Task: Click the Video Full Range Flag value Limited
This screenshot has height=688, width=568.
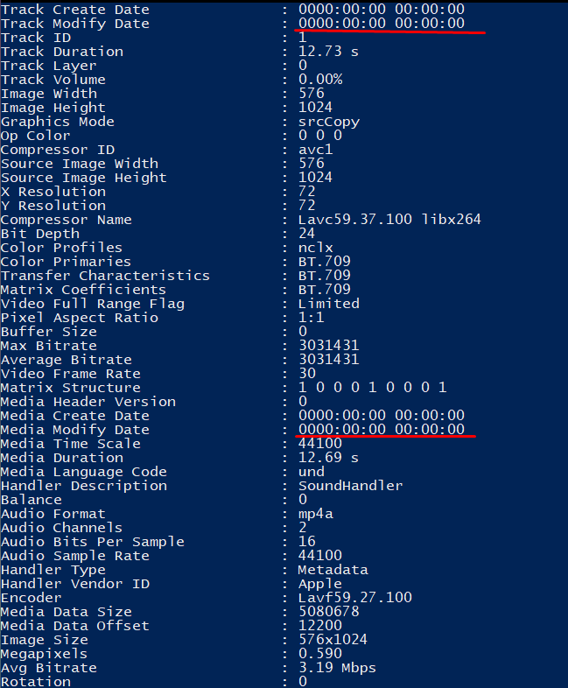Action: point(328,303)
